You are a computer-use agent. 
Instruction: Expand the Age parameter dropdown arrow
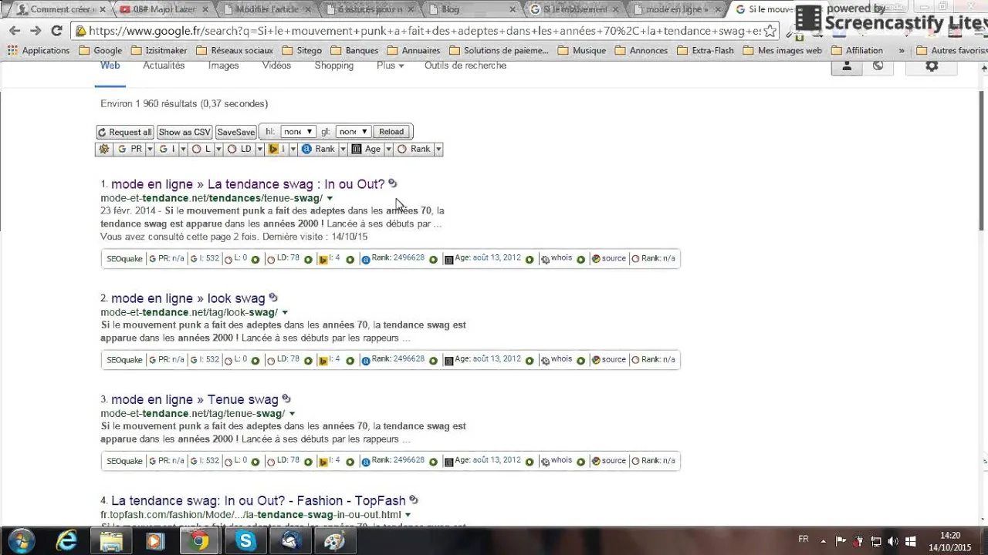tap(387, 150)
